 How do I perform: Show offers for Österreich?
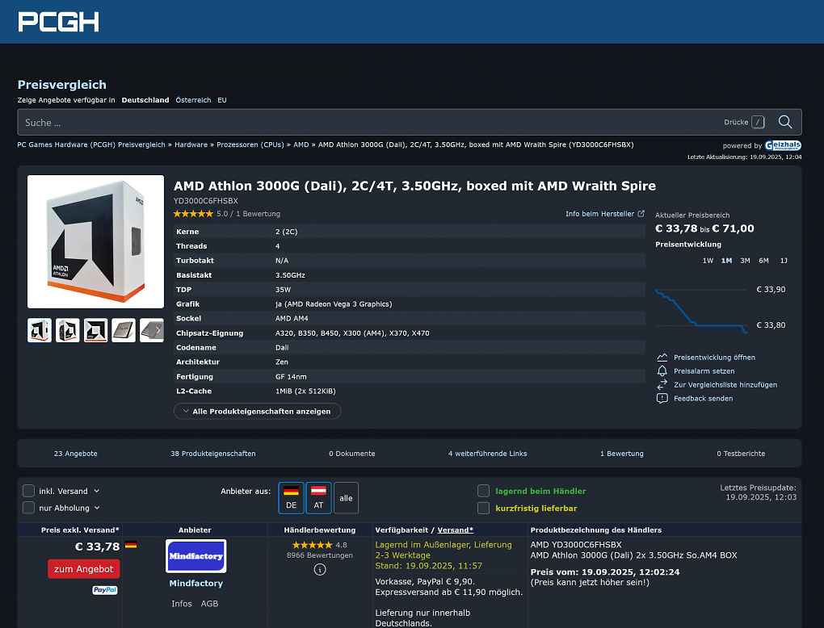193,100
